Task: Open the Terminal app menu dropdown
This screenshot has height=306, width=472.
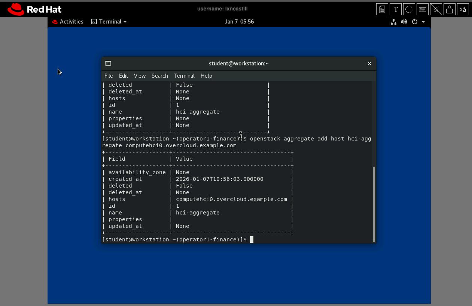Action: coord(109,22)
